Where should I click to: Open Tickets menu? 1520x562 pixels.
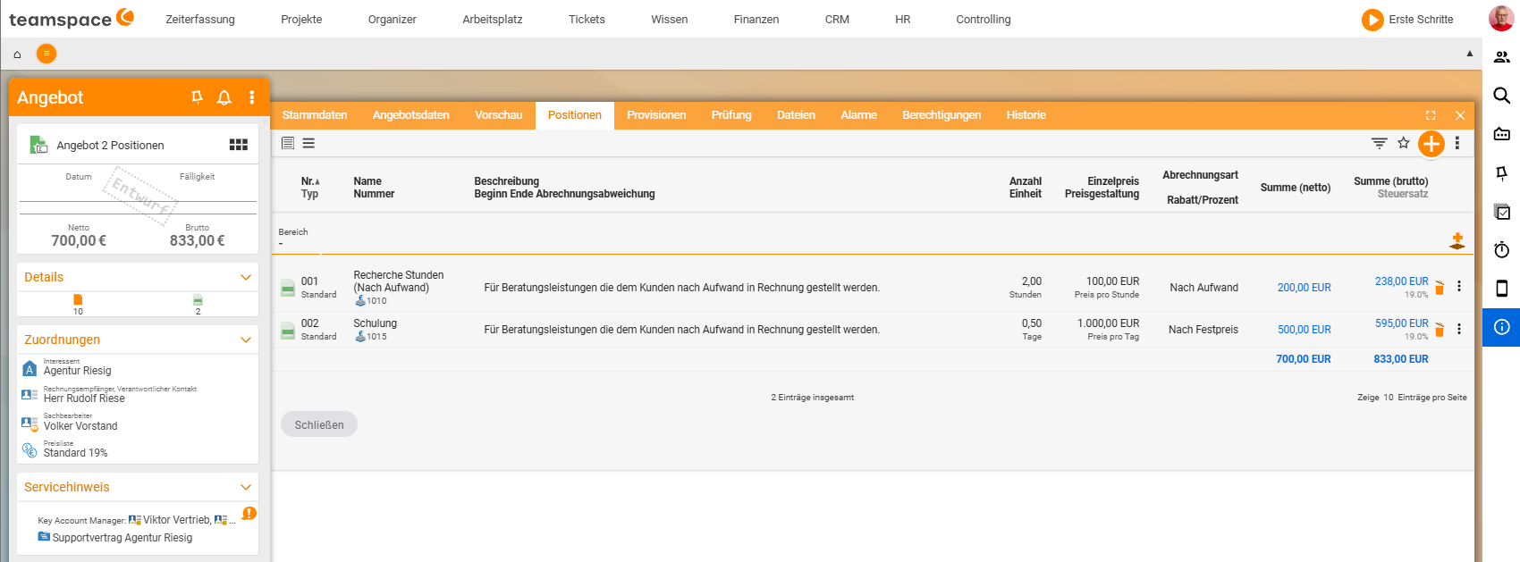[587, 19]
